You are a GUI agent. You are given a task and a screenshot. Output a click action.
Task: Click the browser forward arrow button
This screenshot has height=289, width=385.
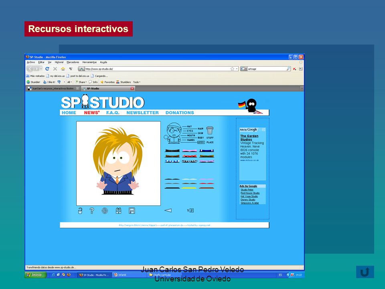coord(36,69)
